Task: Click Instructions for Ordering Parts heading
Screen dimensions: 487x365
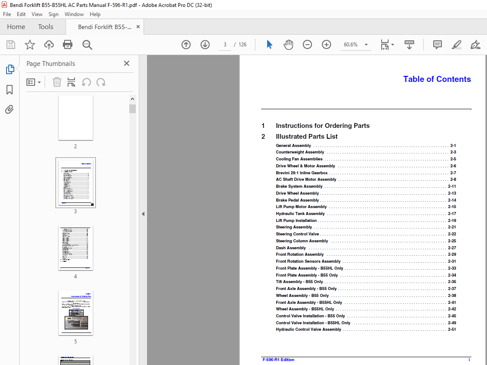Action: (323, 126)
